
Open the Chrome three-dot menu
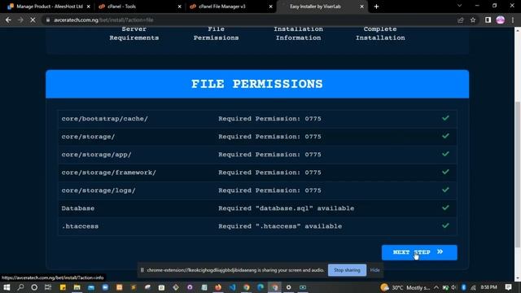(x=513, y=20)
